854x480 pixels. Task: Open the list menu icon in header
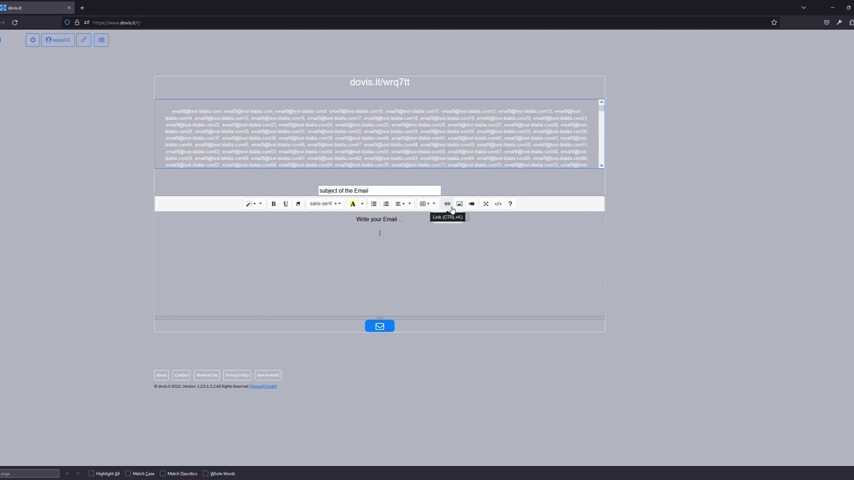click(101, 40)
